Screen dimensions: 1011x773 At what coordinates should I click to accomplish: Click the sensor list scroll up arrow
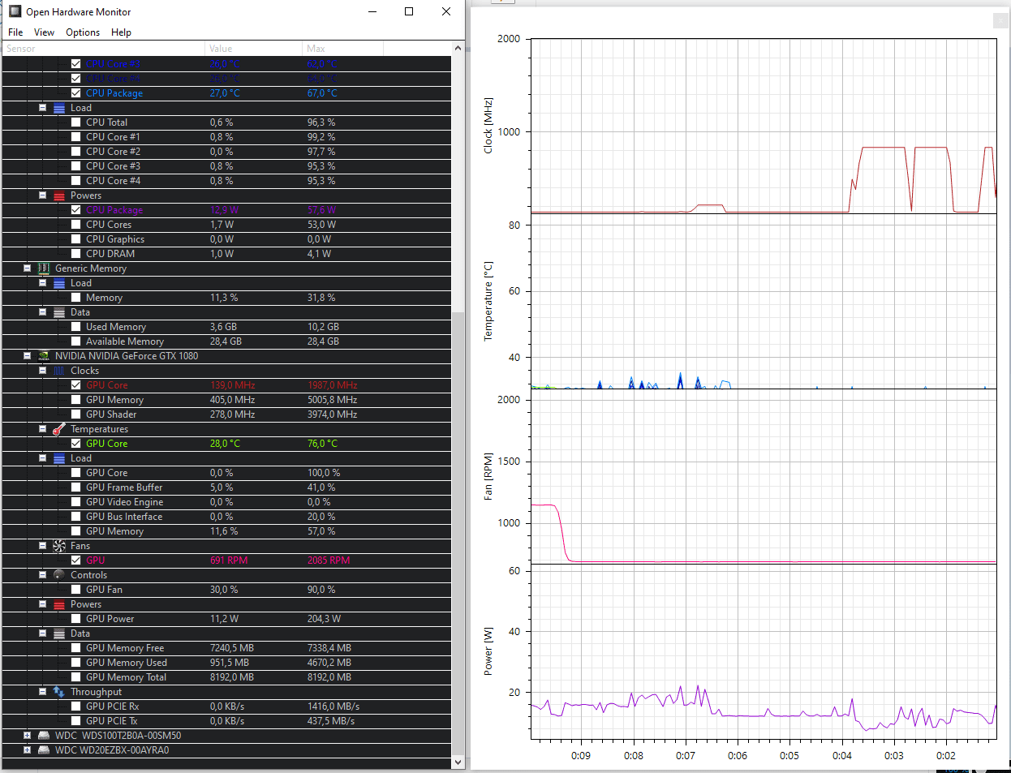click(x=458, y=49)
